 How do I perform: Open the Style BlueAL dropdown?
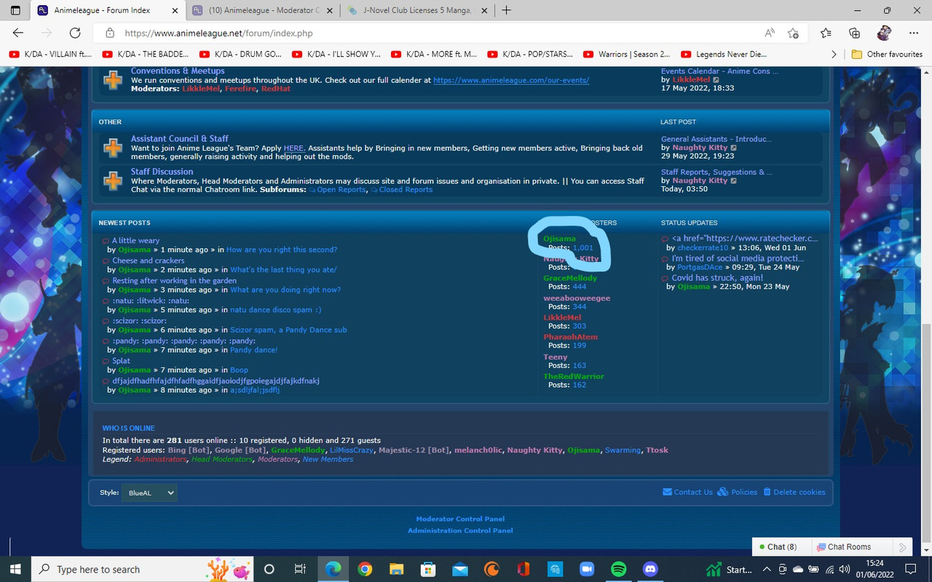[149, 493]
